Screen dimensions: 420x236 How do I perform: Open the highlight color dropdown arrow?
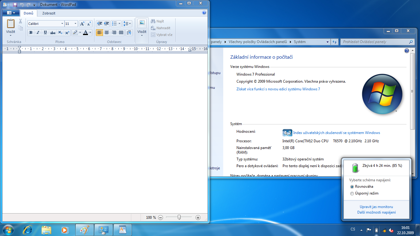click(x=80, y=33)
